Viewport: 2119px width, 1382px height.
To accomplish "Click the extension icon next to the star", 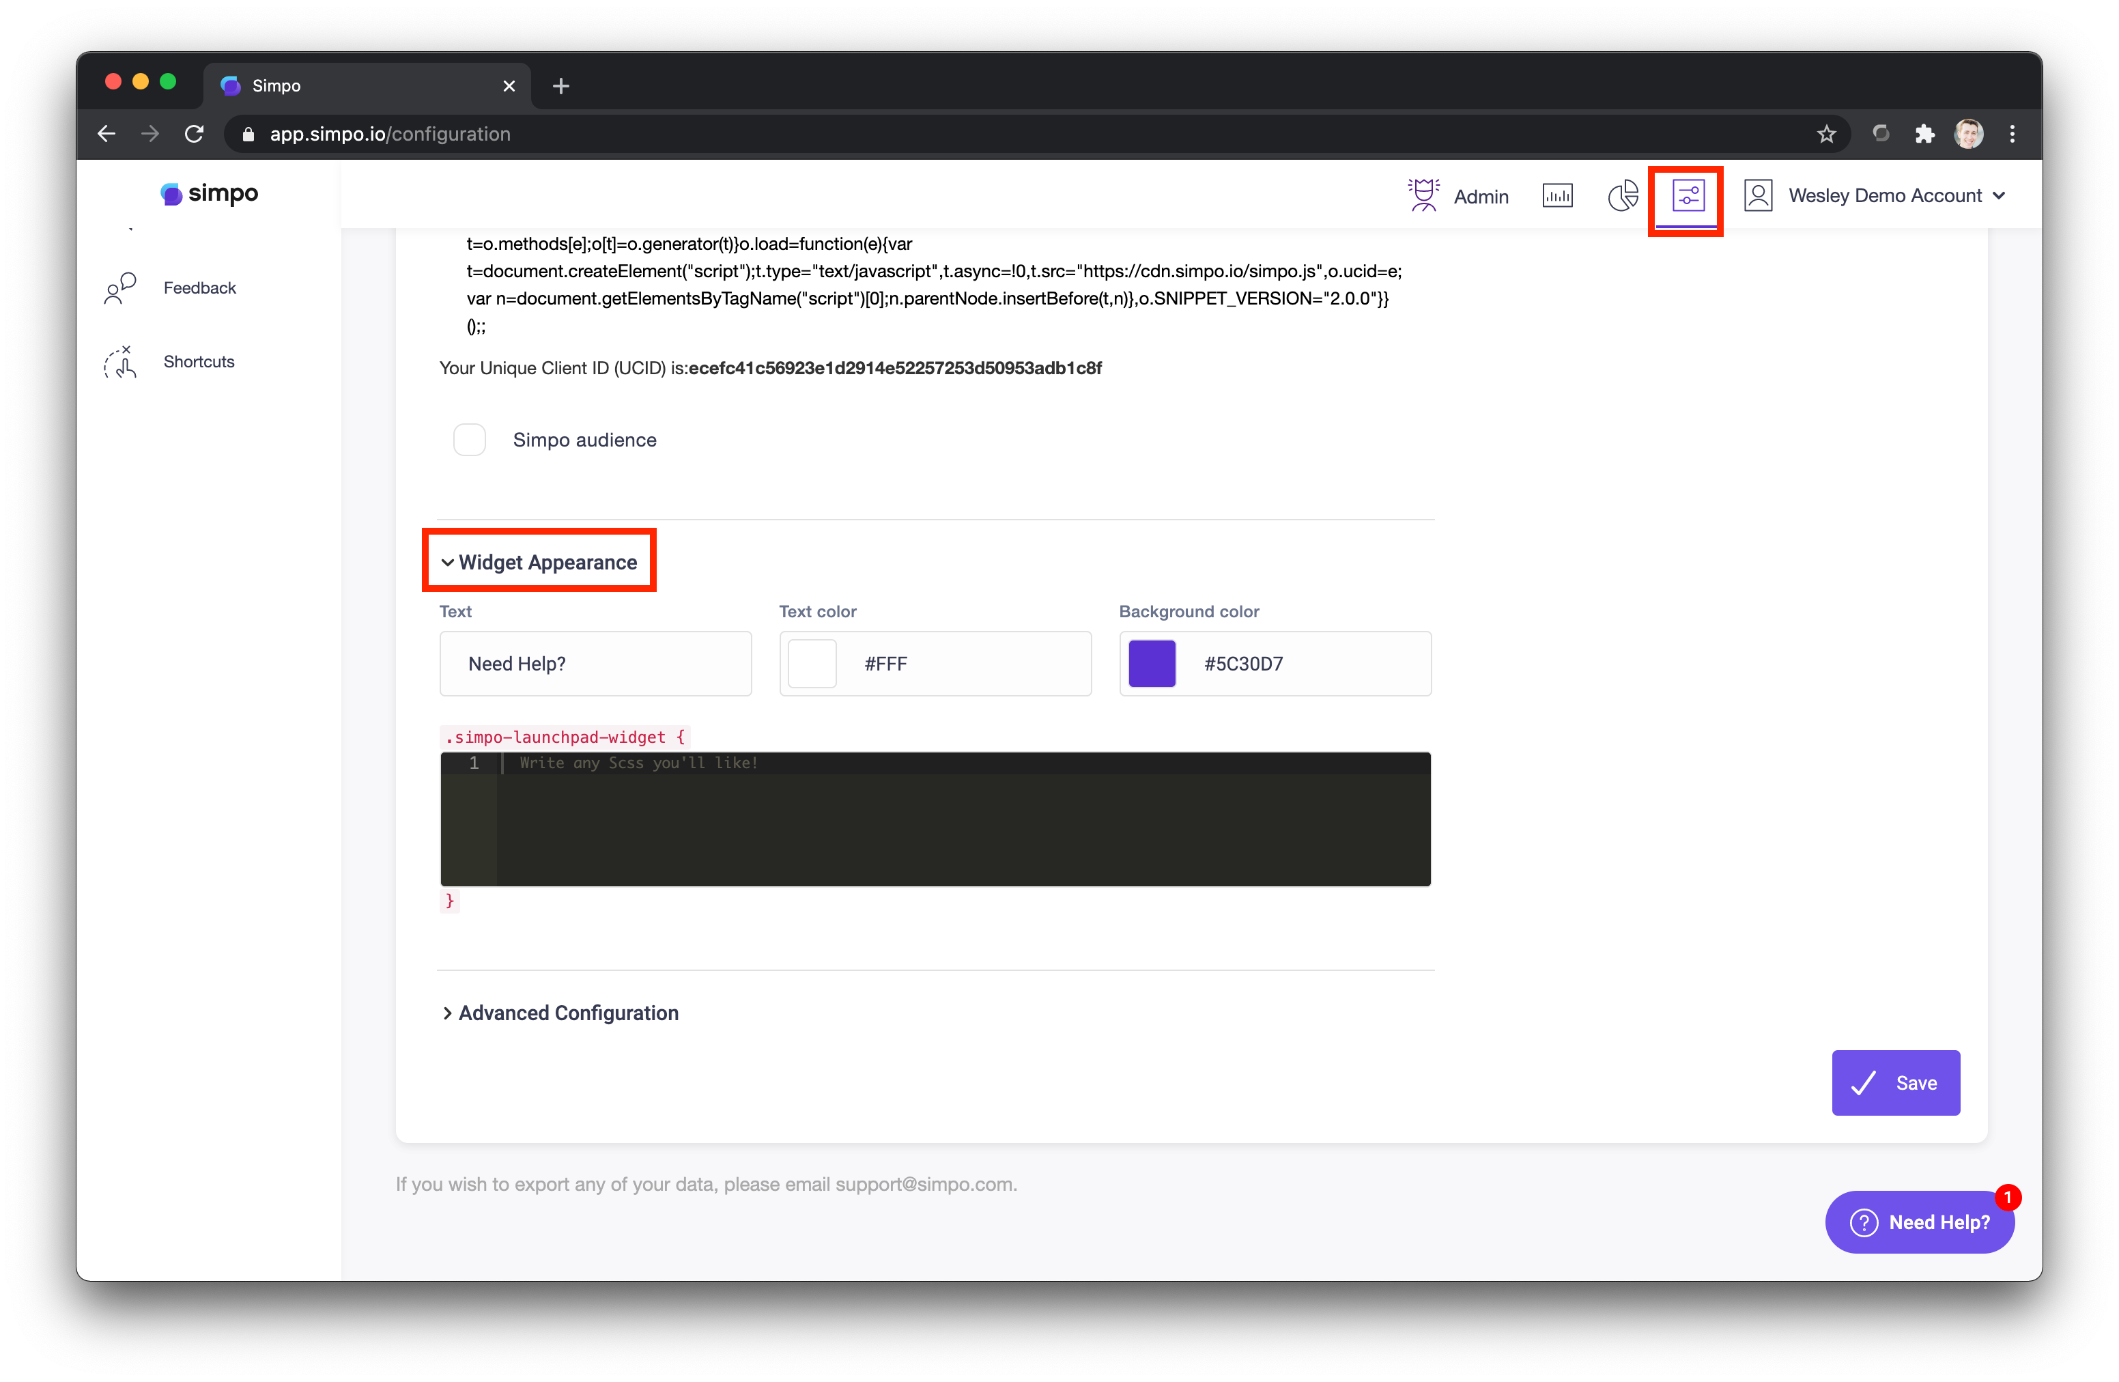I will pyautogui.click(x=1880, y=134).
